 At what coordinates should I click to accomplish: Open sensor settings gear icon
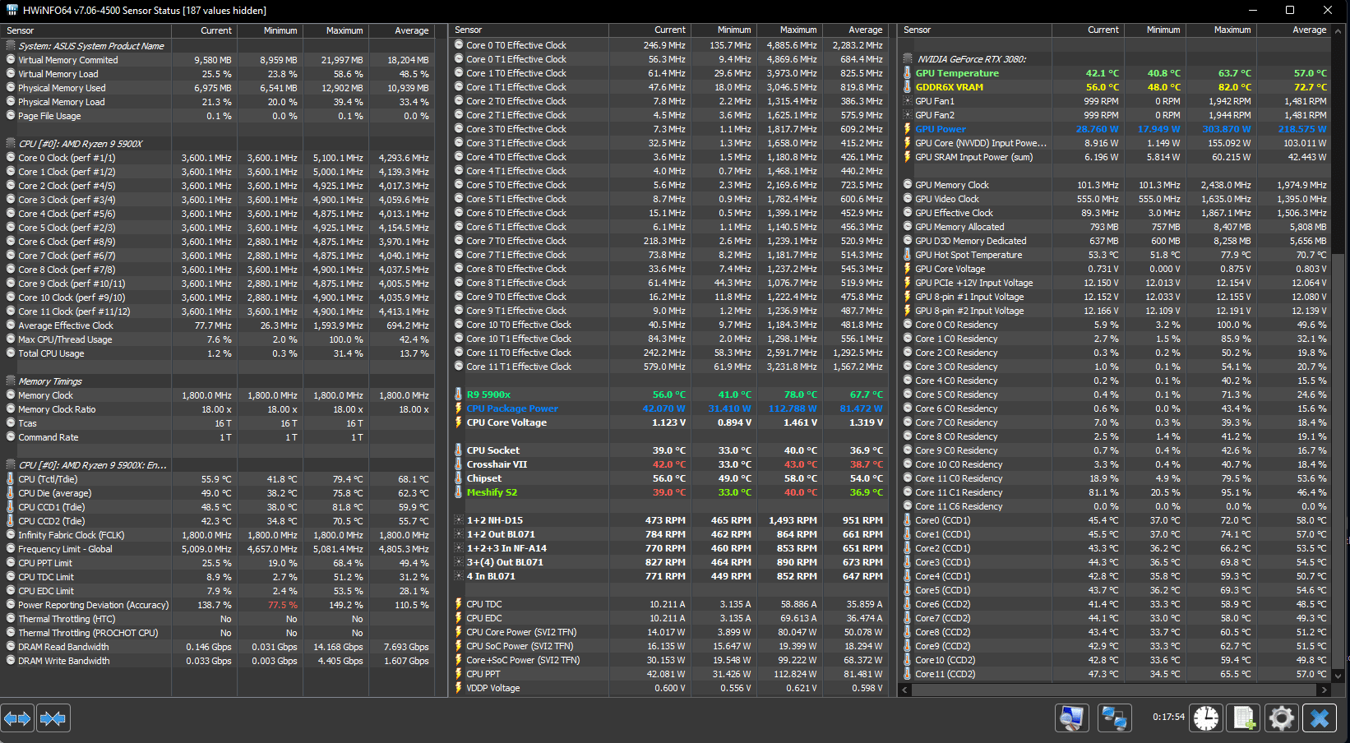(x=1281, y=718)
